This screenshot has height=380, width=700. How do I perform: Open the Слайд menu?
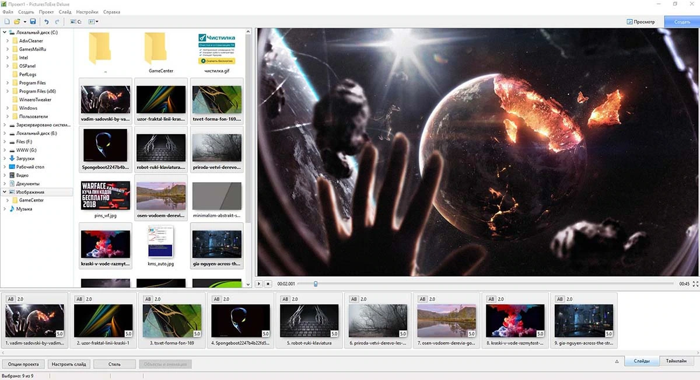click(x=65, y=12)
